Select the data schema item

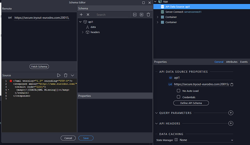coord(93,27)
